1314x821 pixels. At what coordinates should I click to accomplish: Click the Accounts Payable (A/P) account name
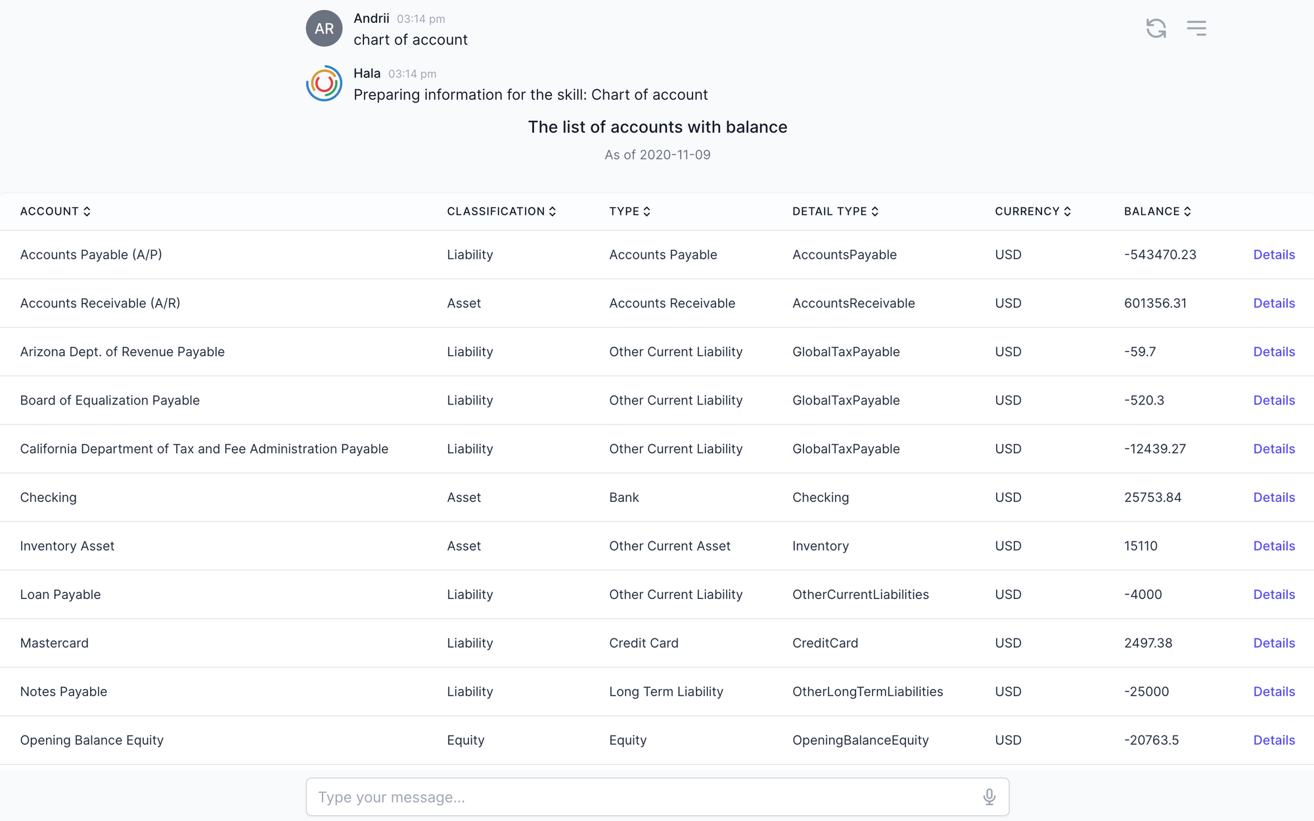(x=91, y=255)
